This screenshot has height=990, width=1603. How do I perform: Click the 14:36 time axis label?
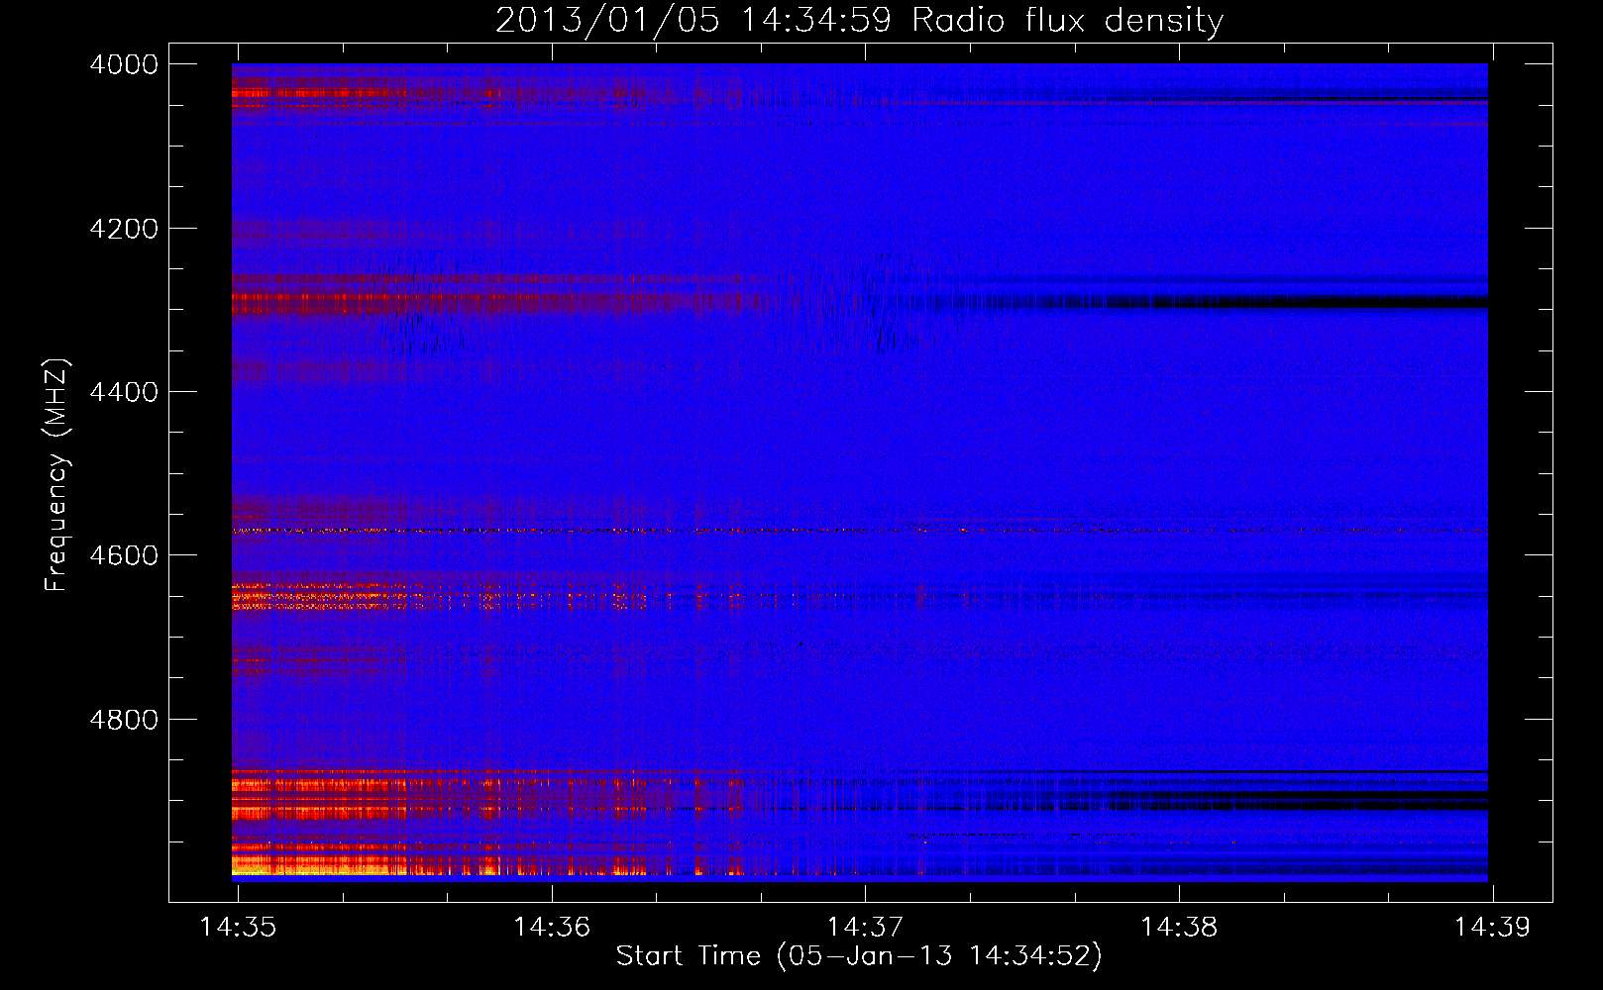[551, 927]
